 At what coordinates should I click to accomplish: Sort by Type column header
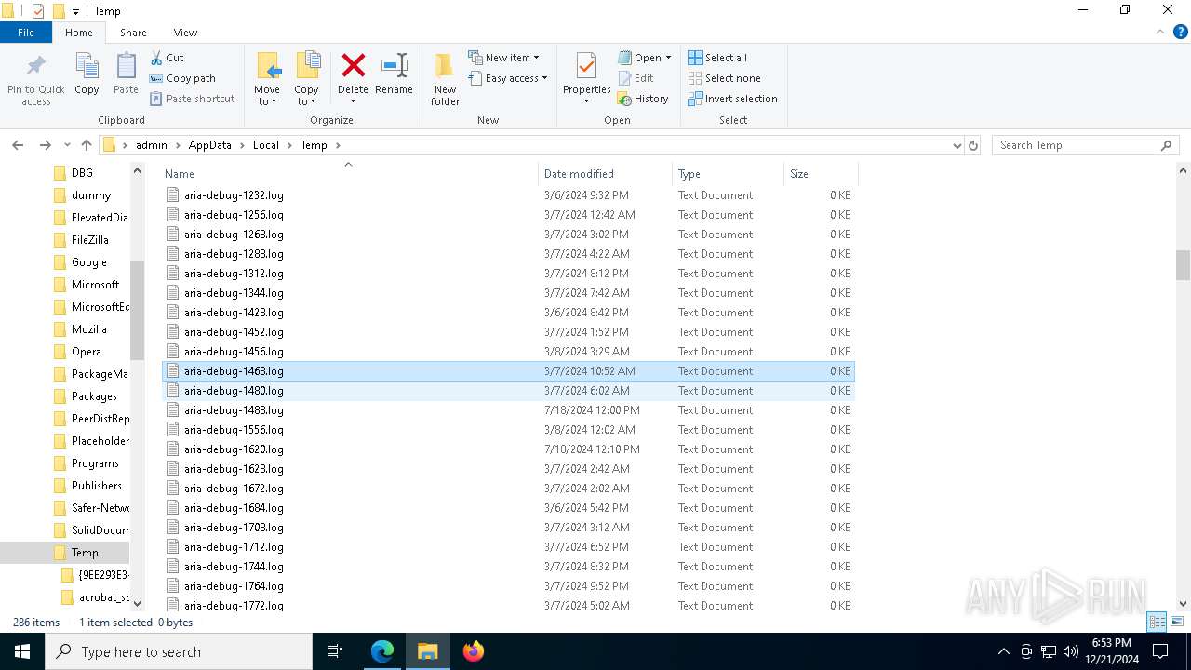[728, 174]
